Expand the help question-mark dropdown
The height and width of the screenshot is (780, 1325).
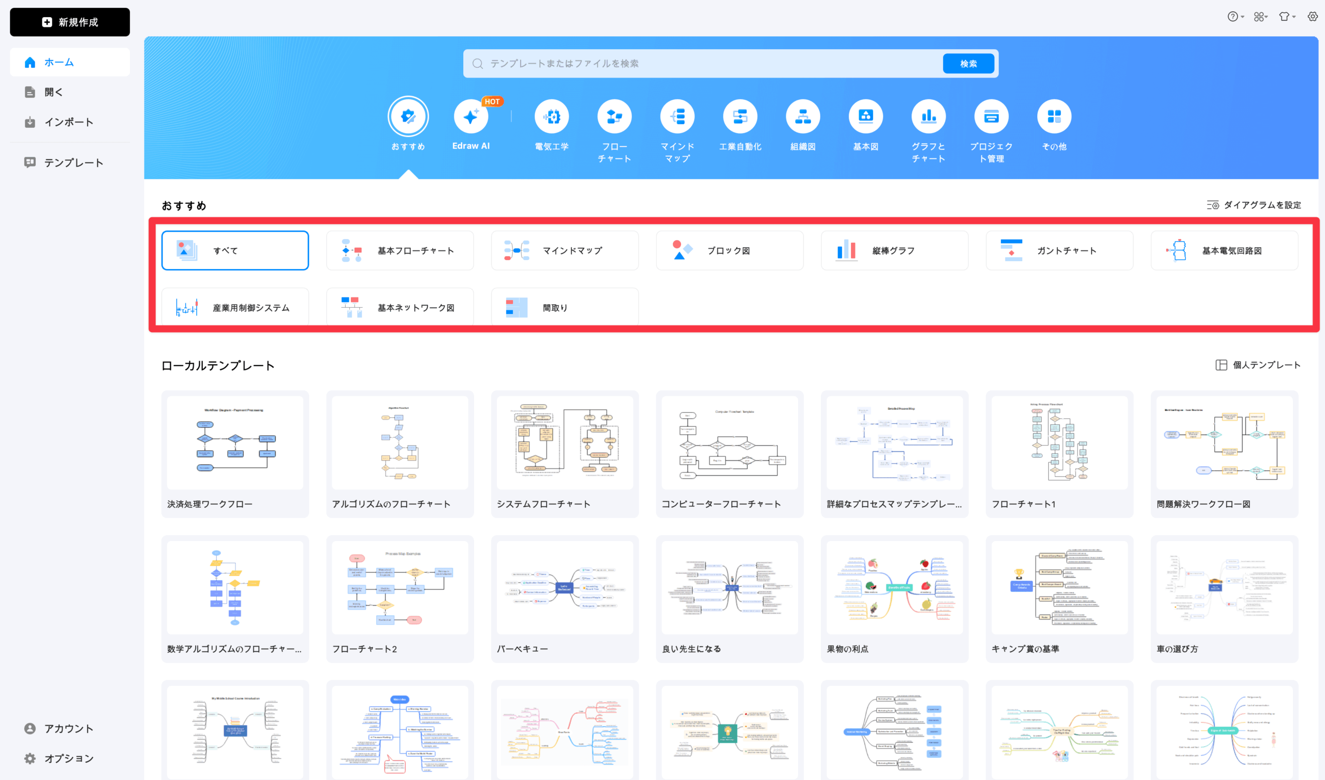click(x=1235, y=17)
